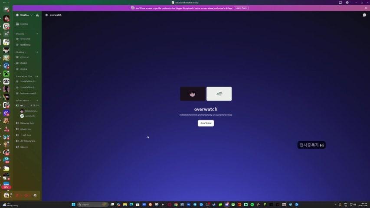Click the overwatch channel title in header
Viewport: 370px width, 208px height.
pos(56,15)
